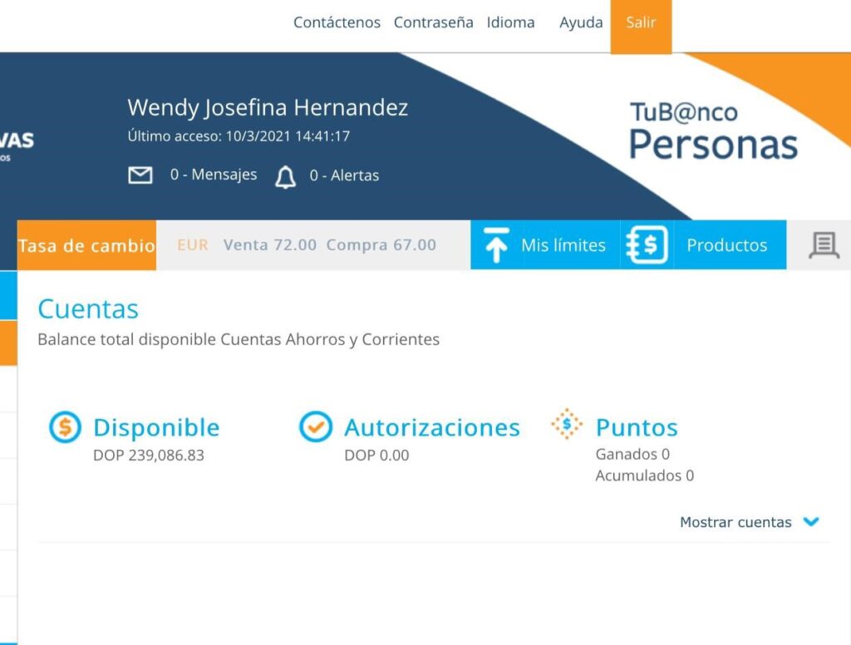Click the envelope messages icon

[140, 175]
